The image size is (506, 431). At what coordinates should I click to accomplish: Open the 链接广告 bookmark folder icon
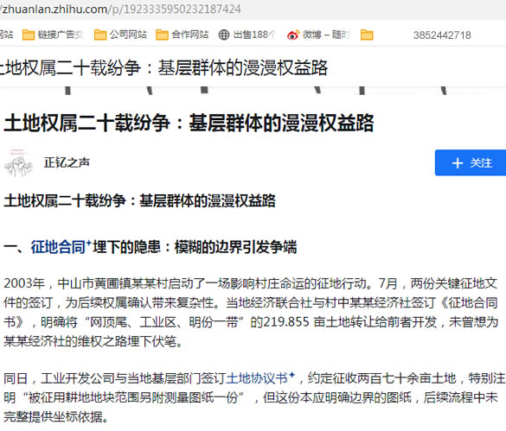(29, 35)
